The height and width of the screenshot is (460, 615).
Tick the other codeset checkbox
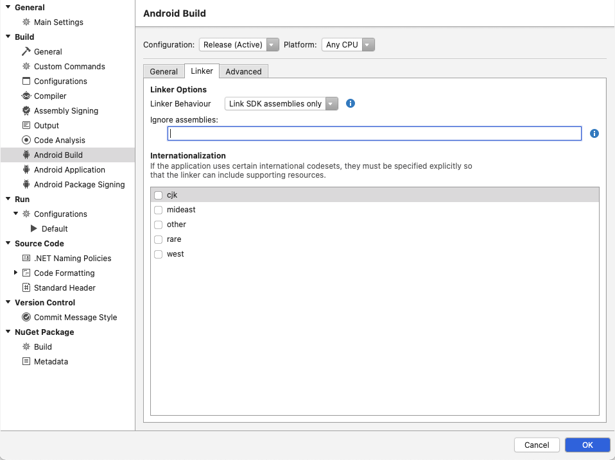[158, 225]
